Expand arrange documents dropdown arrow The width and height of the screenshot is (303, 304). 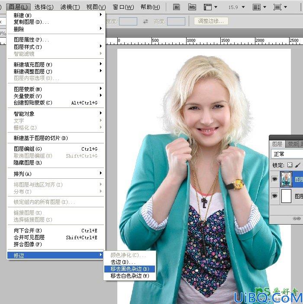tap(265, 7)
